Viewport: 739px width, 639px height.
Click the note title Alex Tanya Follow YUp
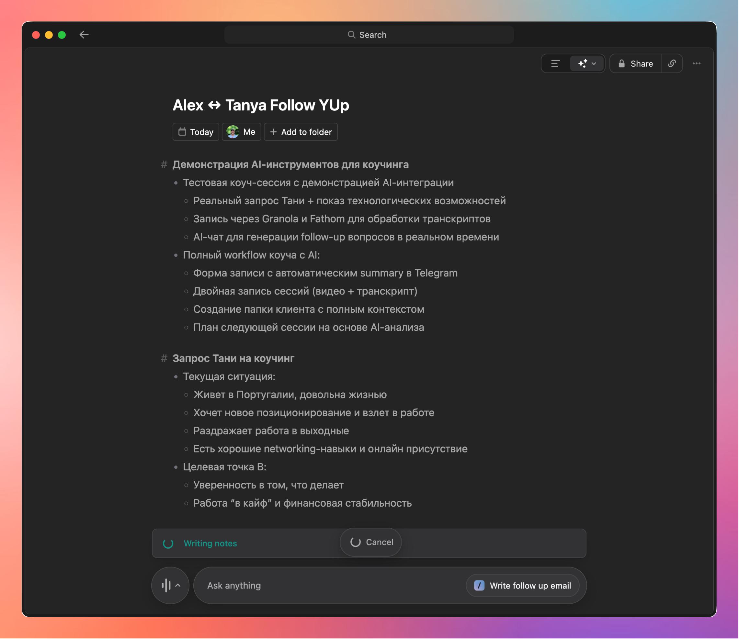[261, 105]
